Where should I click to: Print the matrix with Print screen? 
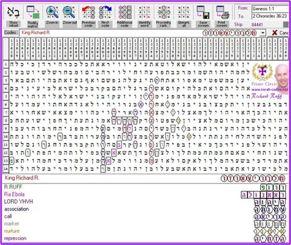pos(222,16)
